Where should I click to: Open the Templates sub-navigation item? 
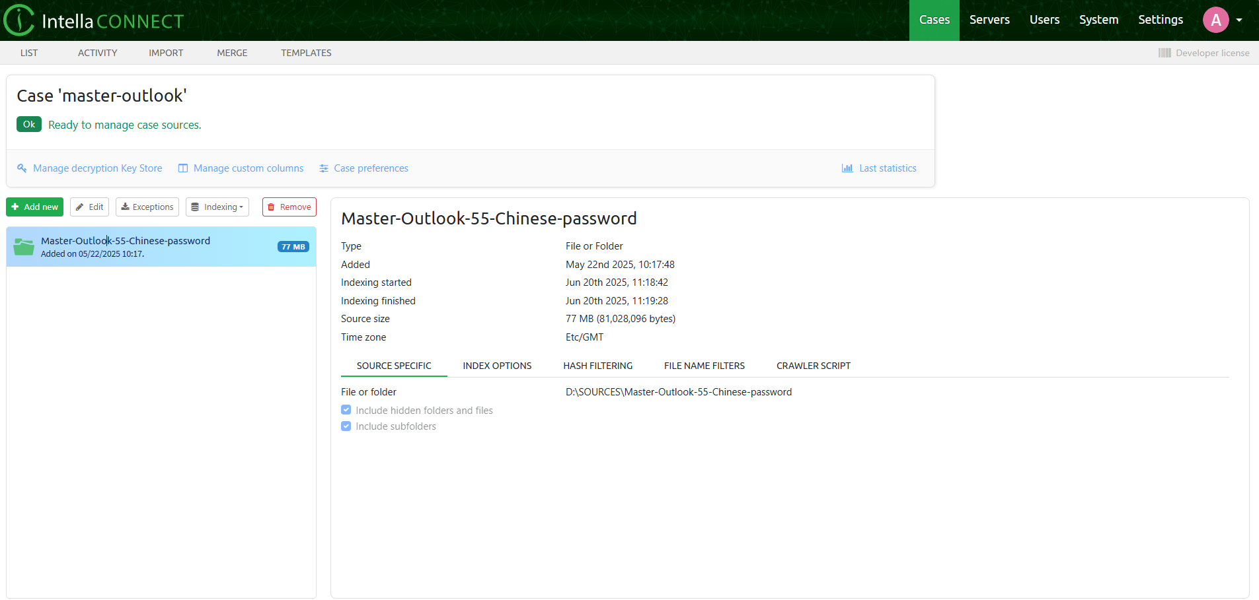coord(306,53)
